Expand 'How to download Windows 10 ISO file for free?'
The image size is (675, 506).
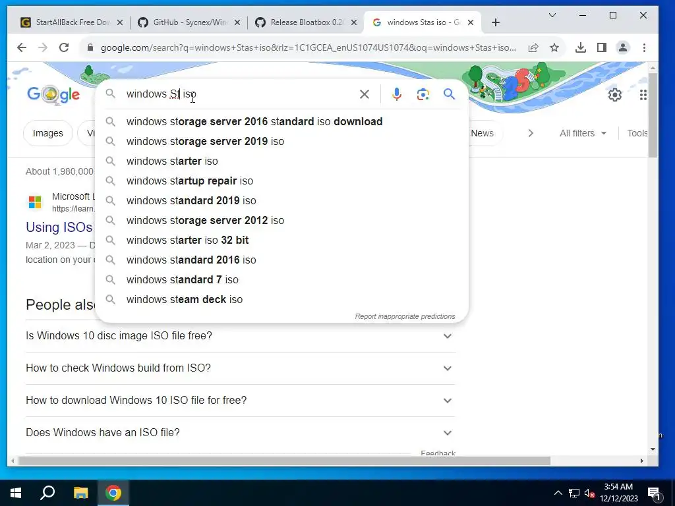[x=241, y=401]
